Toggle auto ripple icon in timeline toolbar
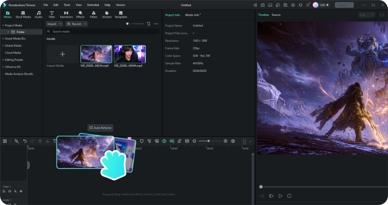Screen dimensions: 388x205 (172, 141)
